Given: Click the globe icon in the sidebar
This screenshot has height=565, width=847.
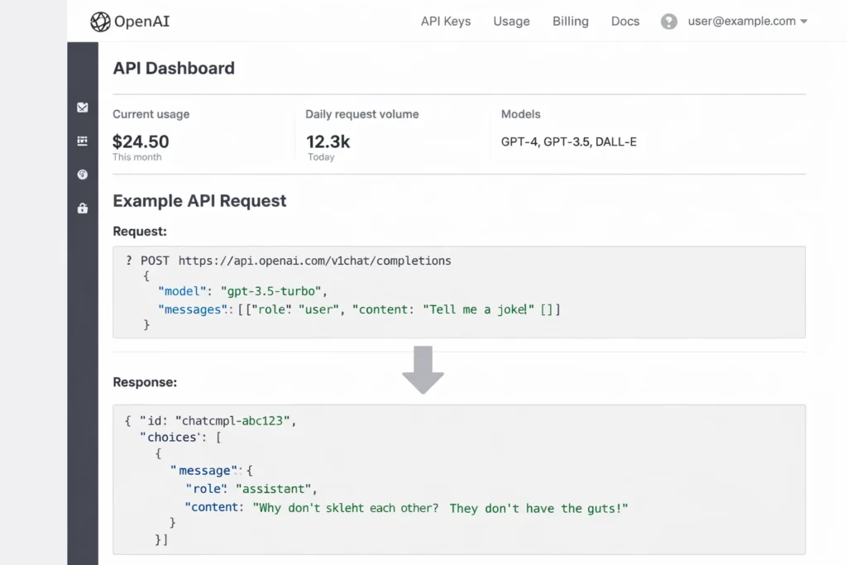Looking at the screenshot, I should [82, 175].
